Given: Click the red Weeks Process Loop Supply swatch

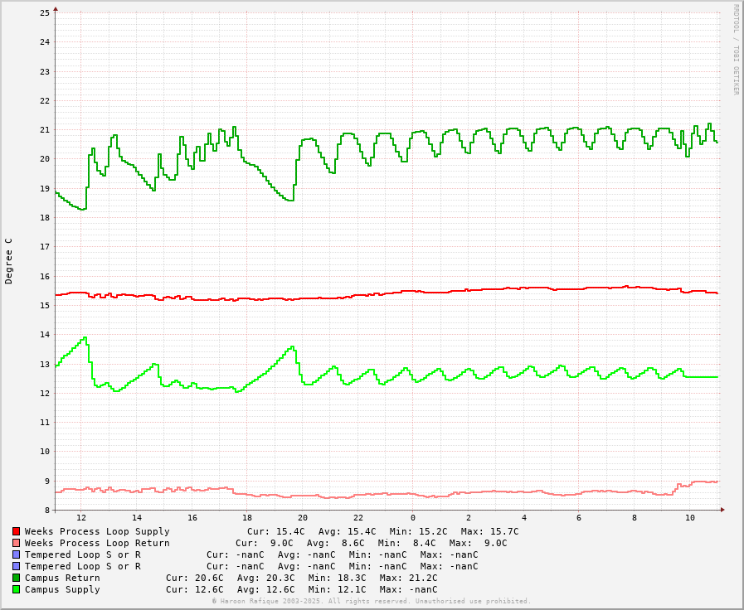Looking at the screenshot, I should [16, 531].
